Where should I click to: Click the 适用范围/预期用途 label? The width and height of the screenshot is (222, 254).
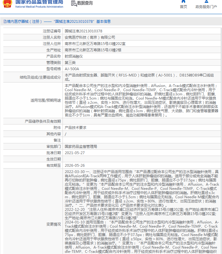[46, 100]
